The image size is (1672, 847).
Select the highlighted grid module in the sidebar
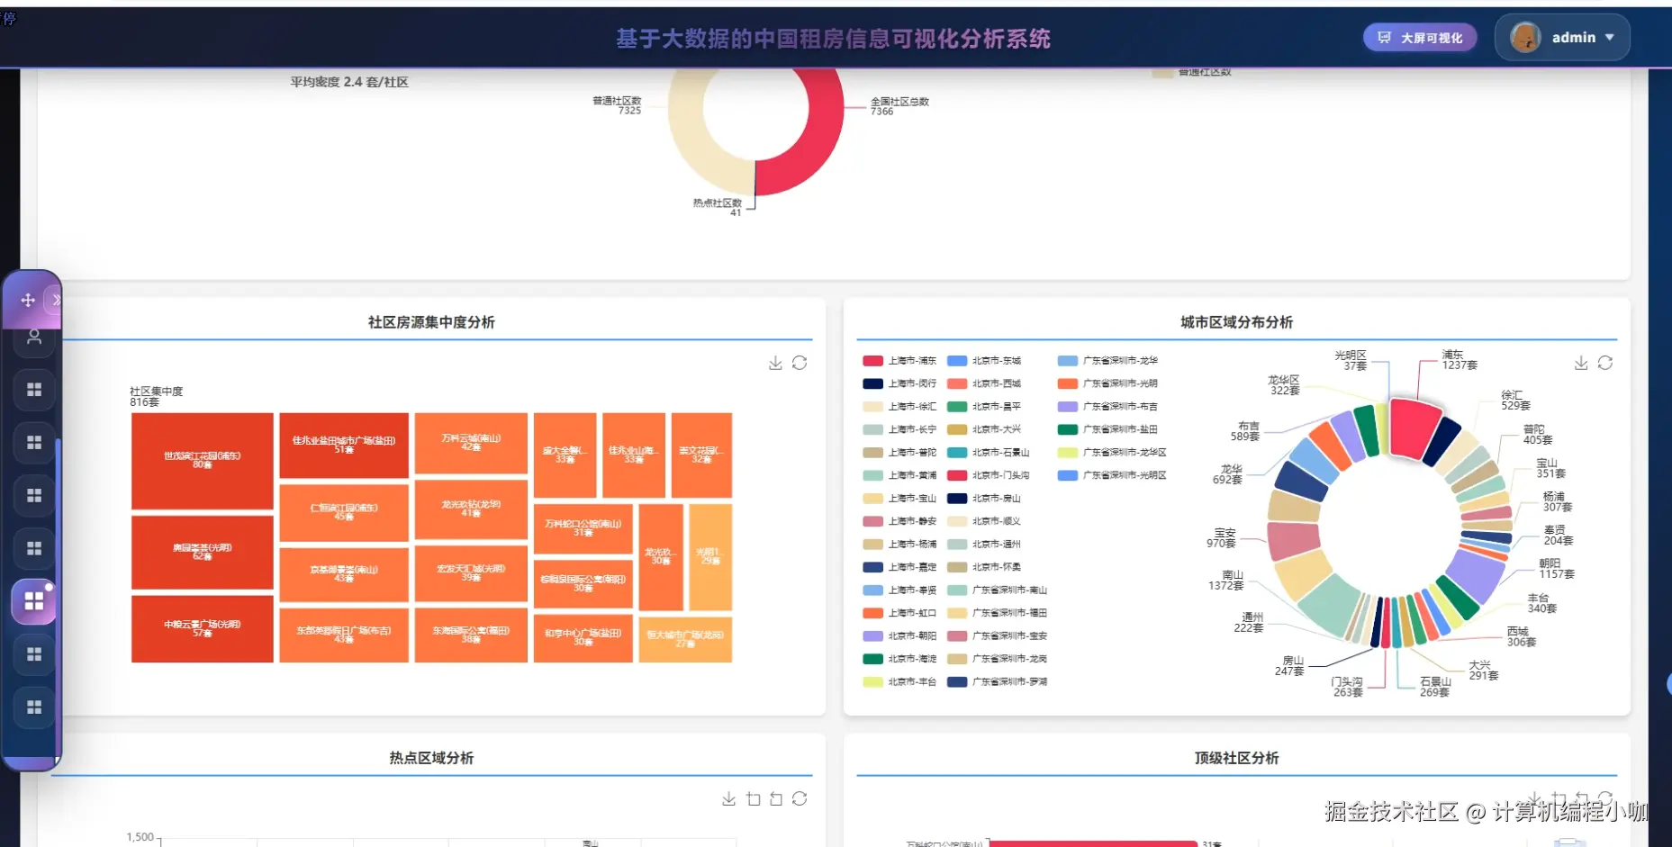pyautogui.click(x=33, y=601)
